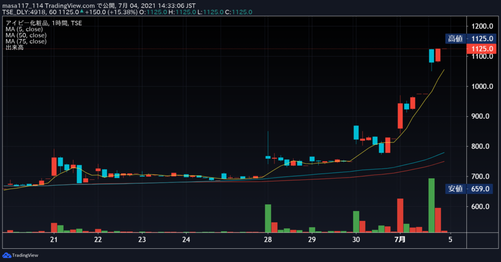Click the 高値 high price label

pos(455,39)
